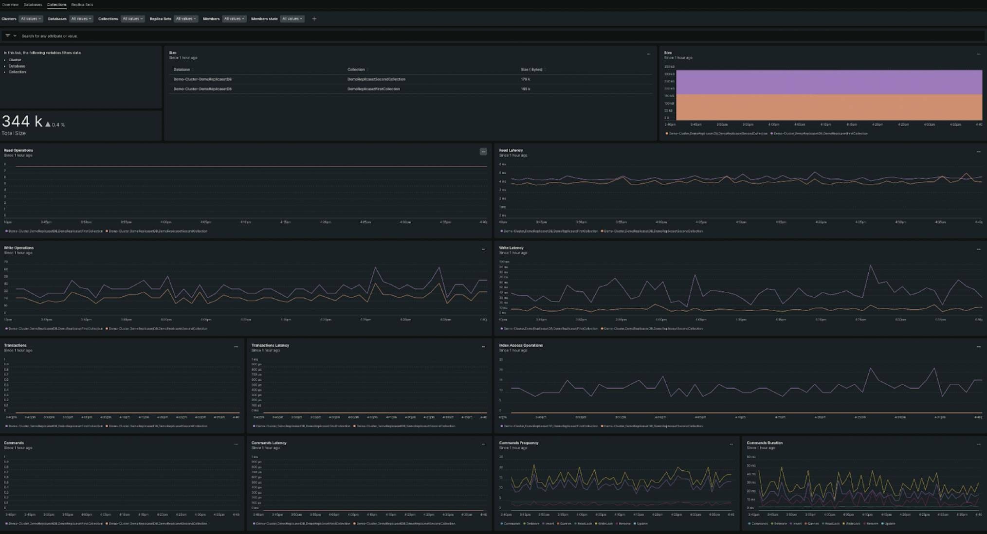Expand the Members state All values dropdown
This screenshot has height=534, width=987.
tap(292, 19)
